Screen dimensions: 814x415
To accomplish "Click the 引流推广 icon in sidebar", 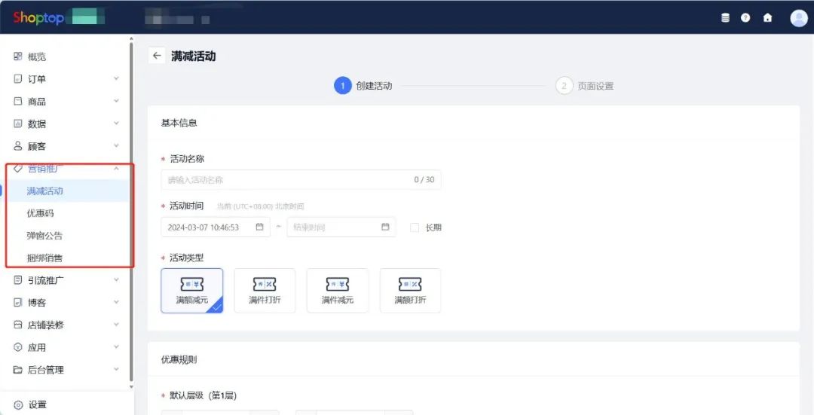I will pyautogui.click(x=18, y=280).
